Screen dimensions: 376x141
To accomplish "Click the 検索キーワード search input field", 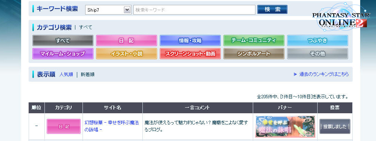I will [x=194, y=10].
